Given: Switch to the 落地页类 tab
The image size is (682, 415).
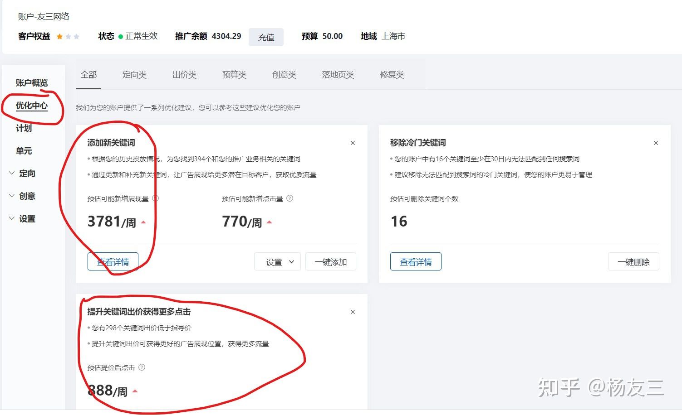Looking at the screenshot, I should click(338, 75).
